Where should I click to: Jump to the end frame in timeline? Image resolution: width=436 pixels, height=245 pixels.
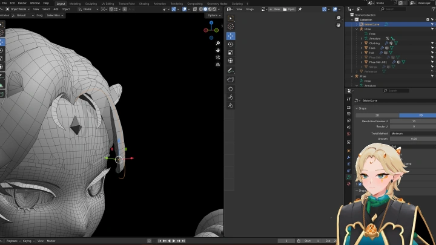183,241
